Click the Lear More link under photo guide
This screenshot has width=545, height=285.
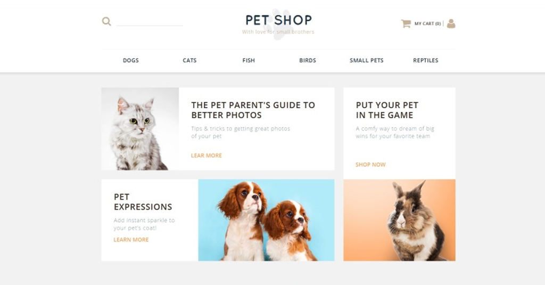[206, 156]
